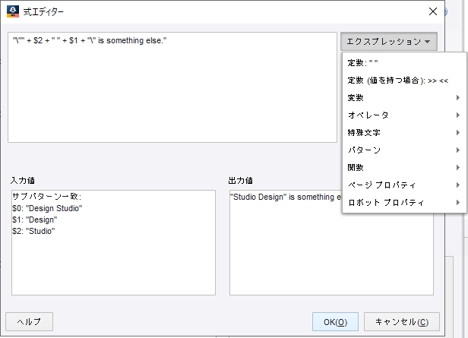This screenshot has height=338, width=468.
Task: Open the 関数 submenu
Action: [x=404, y=168]
